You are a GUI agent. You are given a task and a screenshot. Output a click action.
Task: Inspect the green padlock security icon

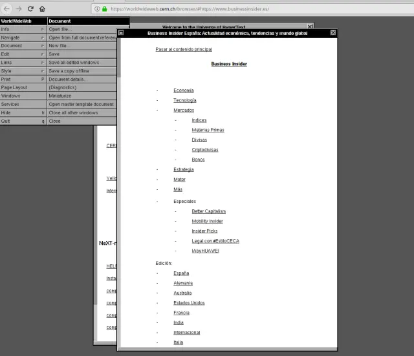click(105, 9)
